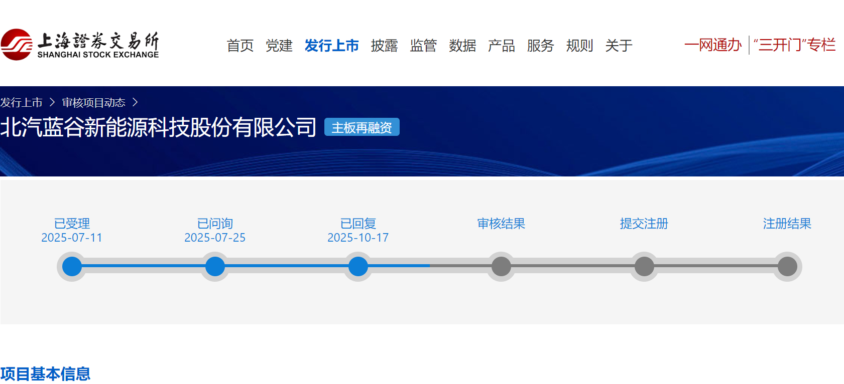Screen dimensions: 844x384
Task: Click the 已受理 stage label
Action: point(72,224)
